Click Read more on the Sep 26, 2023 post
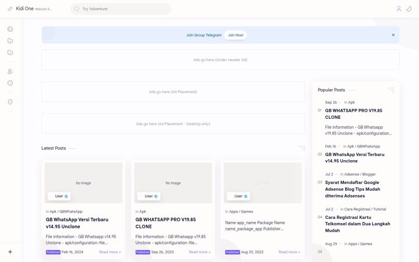 (200, 252)
